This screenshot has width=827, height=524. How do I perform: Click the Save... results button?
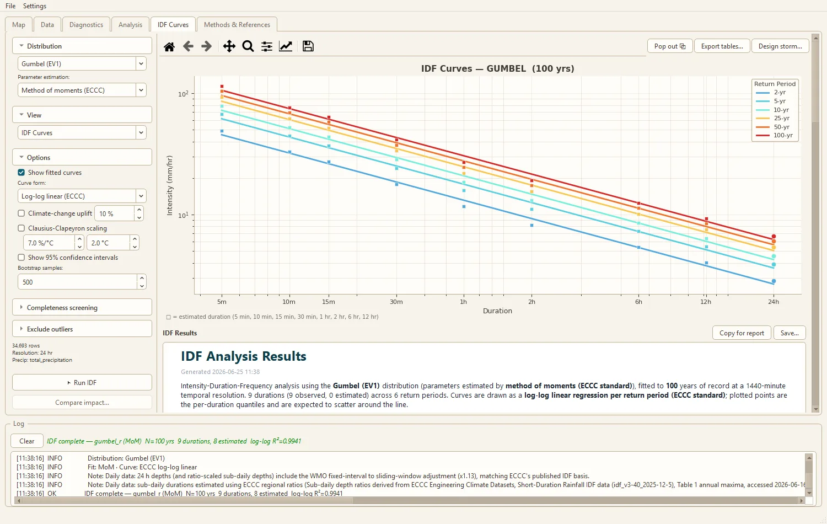790,333
